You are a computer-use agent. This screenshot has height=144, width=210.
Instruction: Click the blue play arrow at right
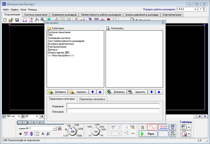click(205, 116)
